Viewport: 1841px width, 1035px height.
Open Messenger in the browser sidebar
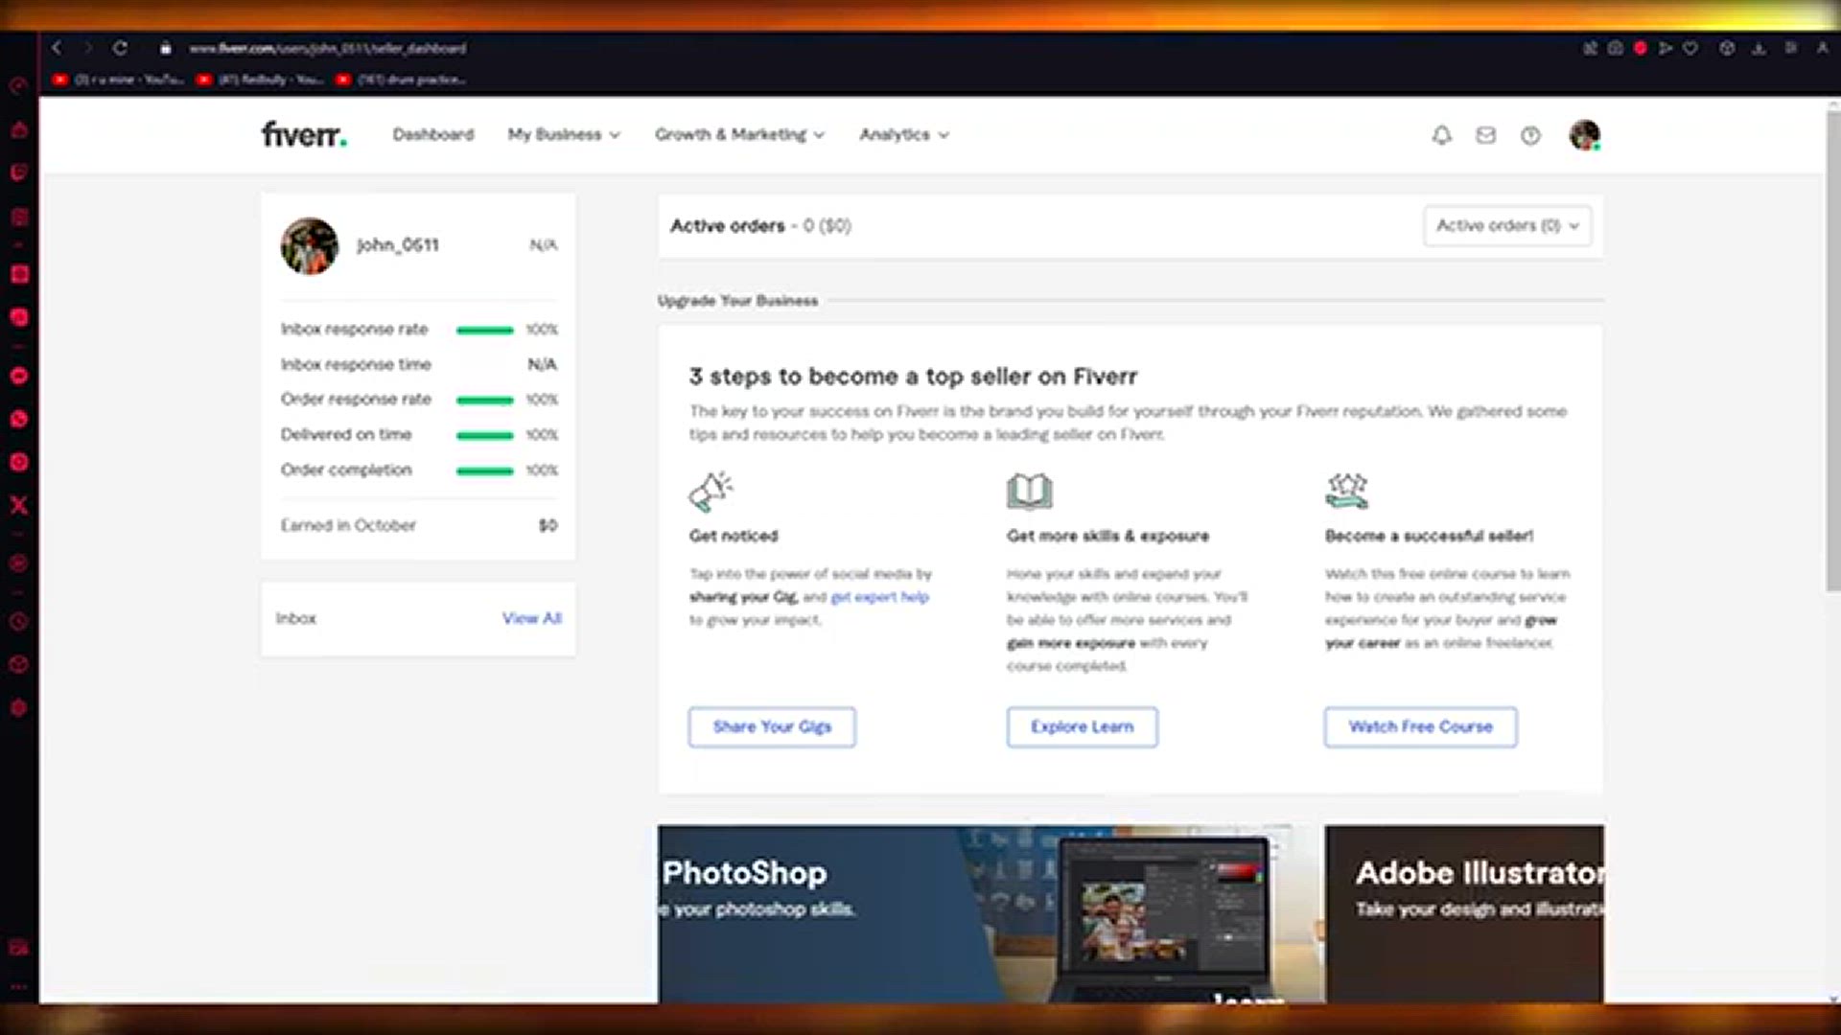pyautogui.click(x=18, y=376)
